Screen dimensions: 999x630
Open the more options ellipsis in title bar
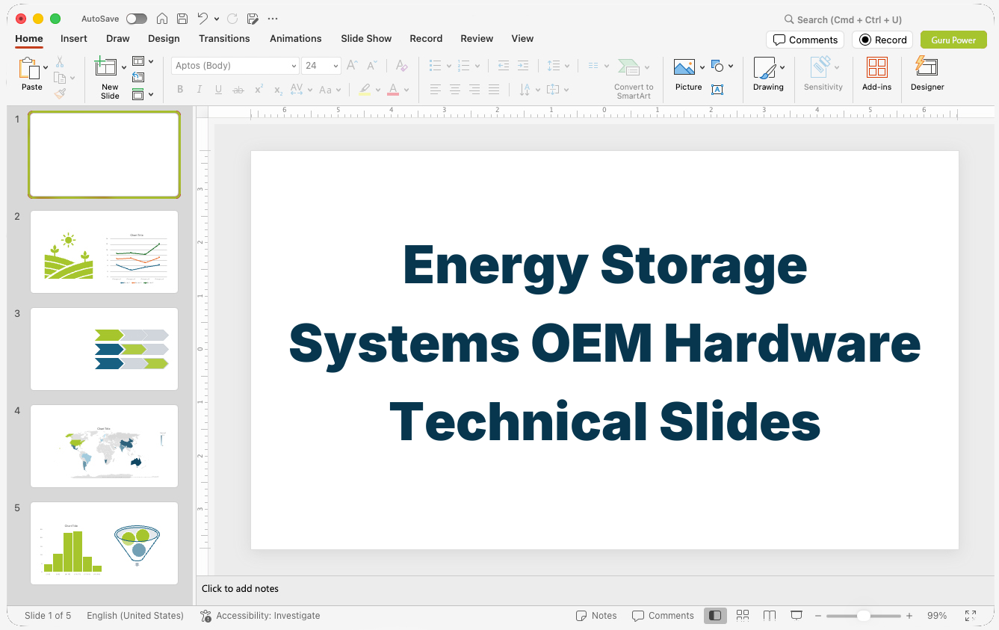pos(273,19)
